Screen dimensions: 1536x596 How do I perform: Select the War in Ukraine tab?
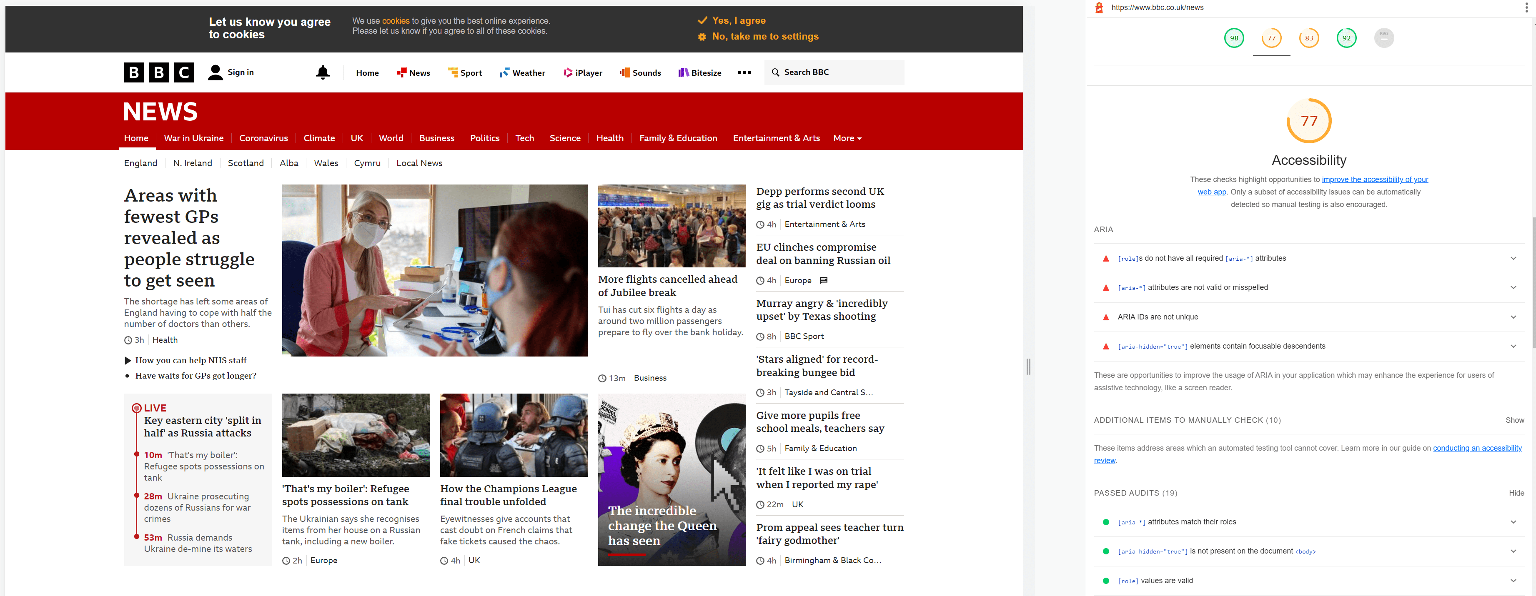pyautogui.click(x=193, y=138)
